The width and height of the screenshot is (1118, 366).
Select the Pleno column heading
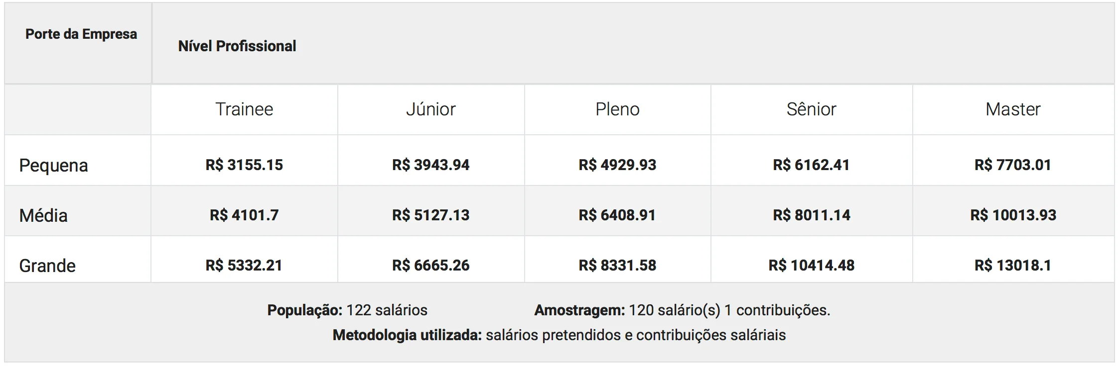[x=617, y=109]
